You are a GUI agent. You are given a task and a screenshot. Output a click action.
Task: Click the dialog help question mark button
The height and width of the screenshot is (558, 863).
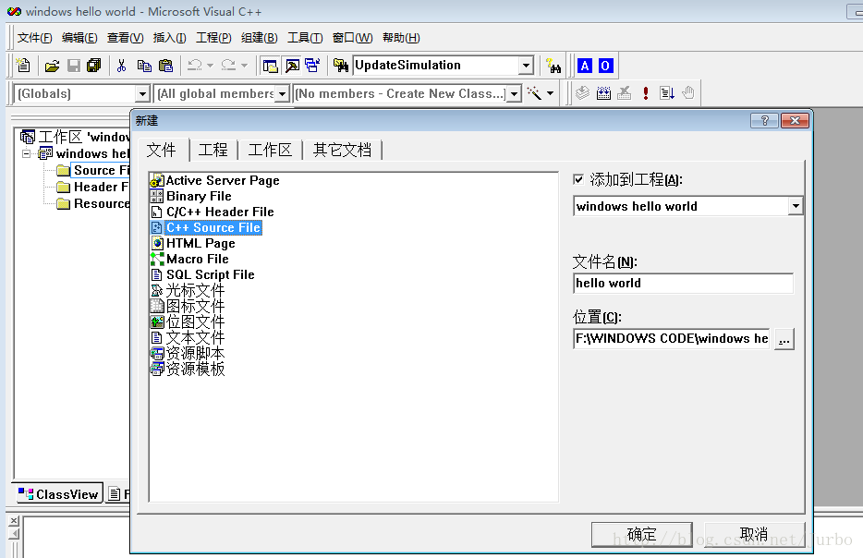click(x=764, y=120)
